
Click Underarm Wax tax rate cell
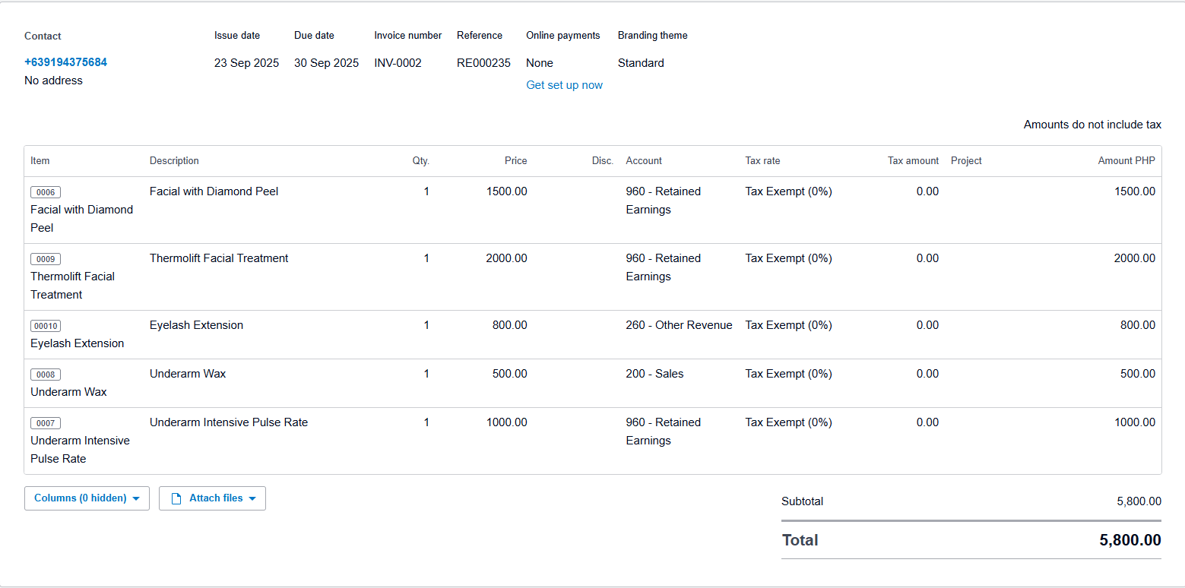pos(788,374)
